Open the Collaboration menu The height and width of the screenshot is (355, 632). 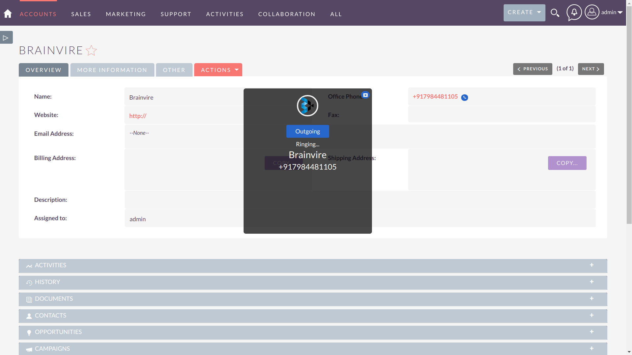[287, 14]
